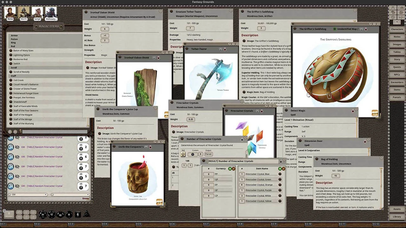Click the Library button
This screenshot has height=228, width=406.
[x=397, y=217]
